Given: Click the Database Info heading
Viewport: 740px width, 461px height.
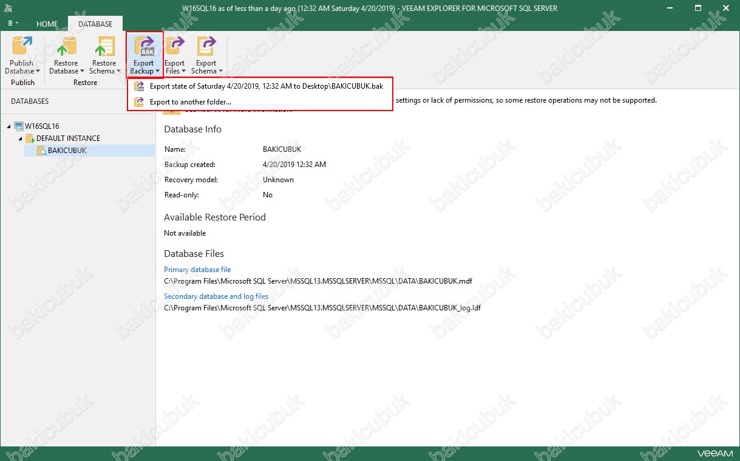Looking at the screenshot, I should click(192, 129).
